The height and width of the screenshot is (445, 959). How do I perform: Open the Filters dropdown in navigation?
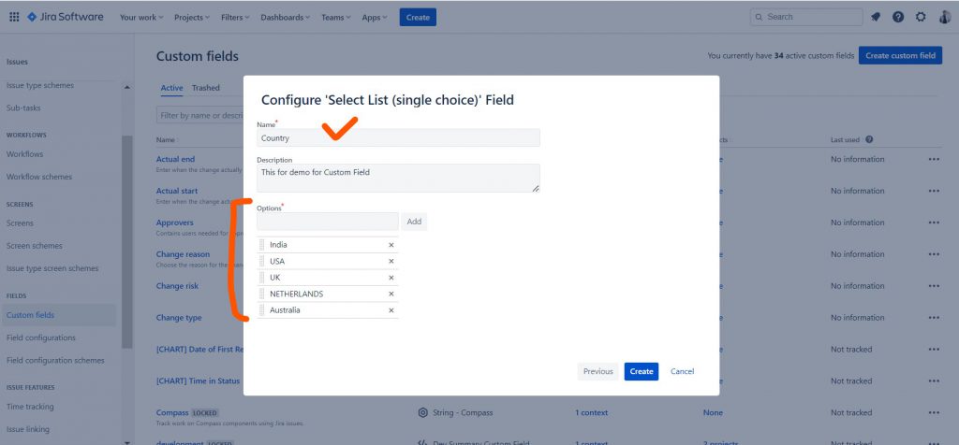(x=236, y=17)
